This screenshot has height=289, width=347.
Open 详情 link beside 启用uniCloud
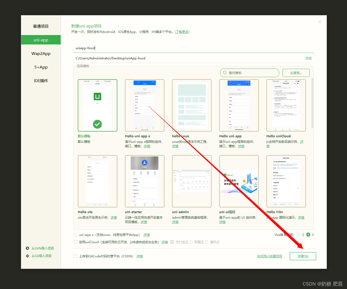tap(165, 242)
